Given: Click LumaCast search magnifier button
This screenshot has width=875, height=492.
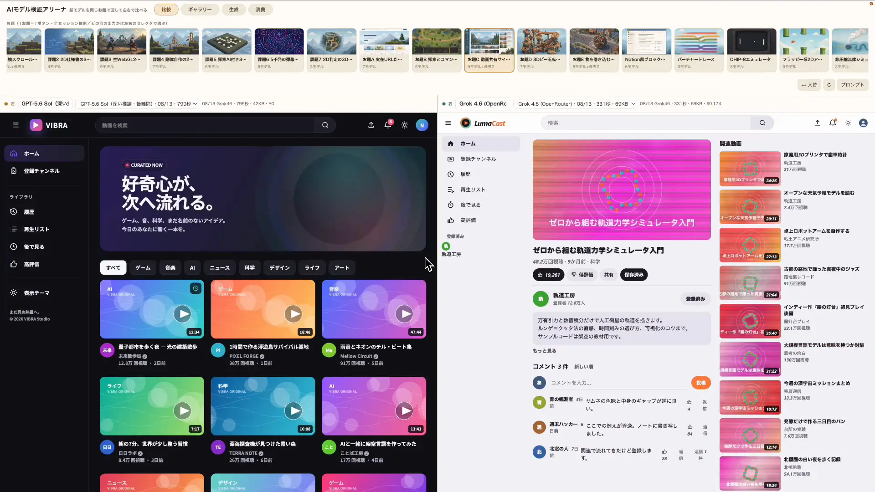Looking at the screenshot, I should [x=762, y=123].
